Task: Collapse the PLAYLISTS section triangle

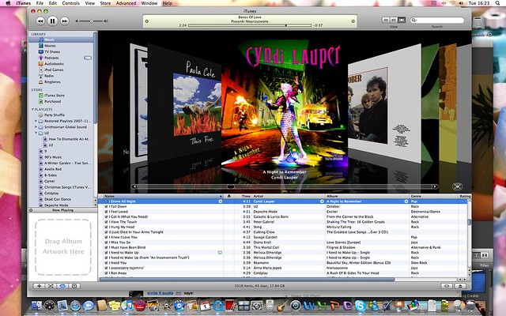Action: 32,109
